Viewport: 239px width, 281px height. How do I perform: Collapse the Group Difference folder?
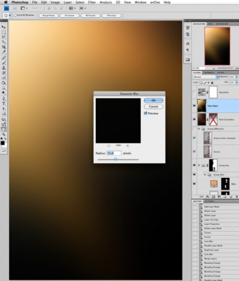tap(199, 129)
